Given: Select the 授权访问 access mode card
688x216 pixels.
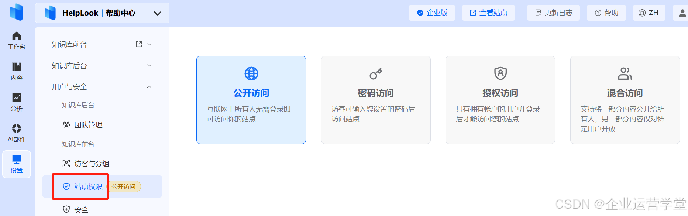Looking at the screenshot, I should pos(500,100).
